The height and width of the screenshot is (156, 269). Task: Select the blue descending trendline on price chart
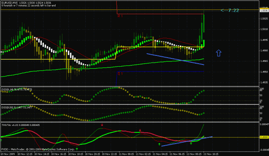tap(175, 59)
